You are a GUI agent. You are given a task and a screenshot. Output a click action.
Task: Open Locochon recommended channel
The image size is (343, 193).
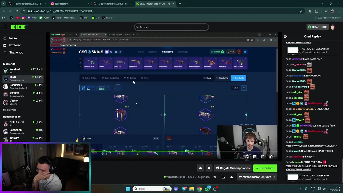click(23, 131)
